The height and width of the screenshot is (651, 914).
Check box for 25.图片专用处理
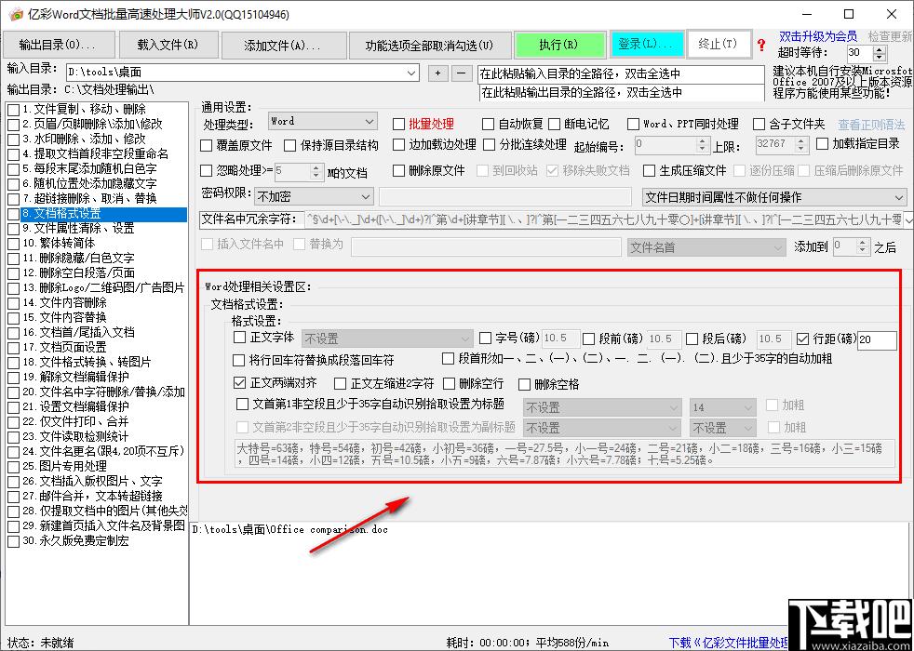tap(13, 467)
